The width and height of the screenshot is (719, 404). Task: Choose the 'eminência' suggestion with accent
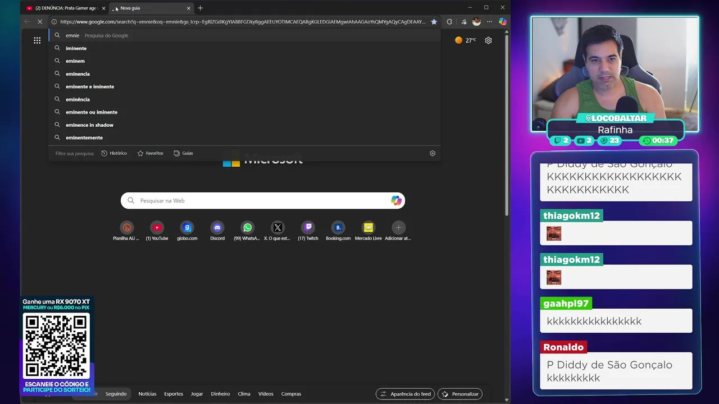coord(244,99)
